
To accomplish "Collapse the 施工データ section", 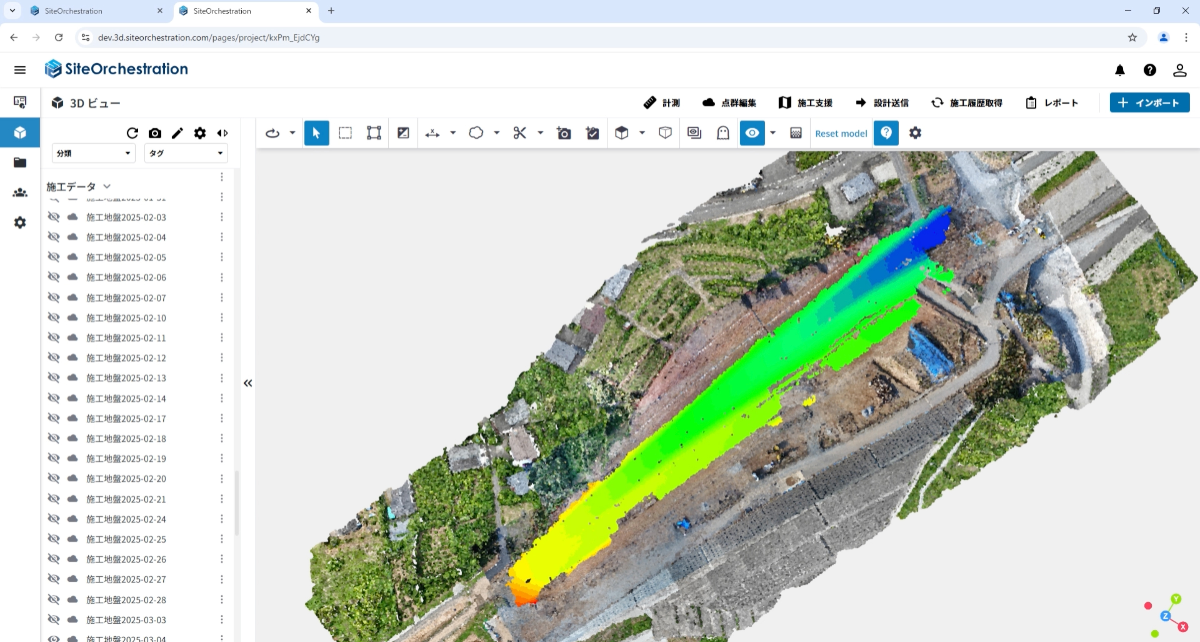I will 107,186.
